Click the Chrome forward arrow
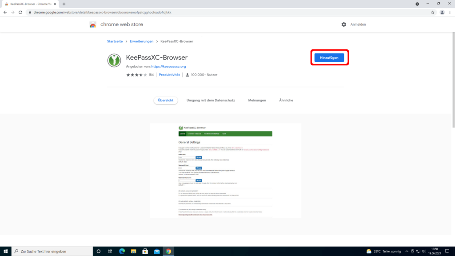 click(x=13, y=12)
